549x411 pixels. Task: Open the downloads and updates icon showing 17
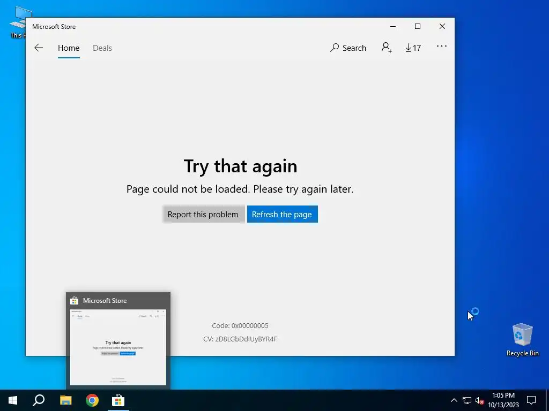coord(413,48)
